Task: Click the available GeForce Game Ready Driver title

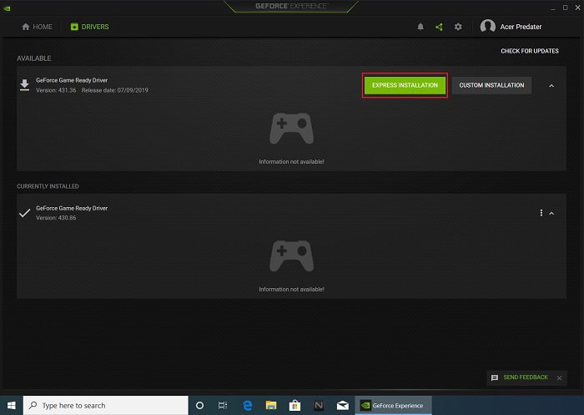Action: tap(72, 80)
